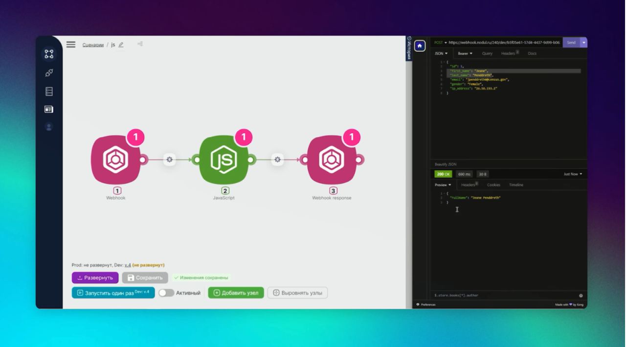
Task: Open the v.4 dev version link
Action: [128, 265]
